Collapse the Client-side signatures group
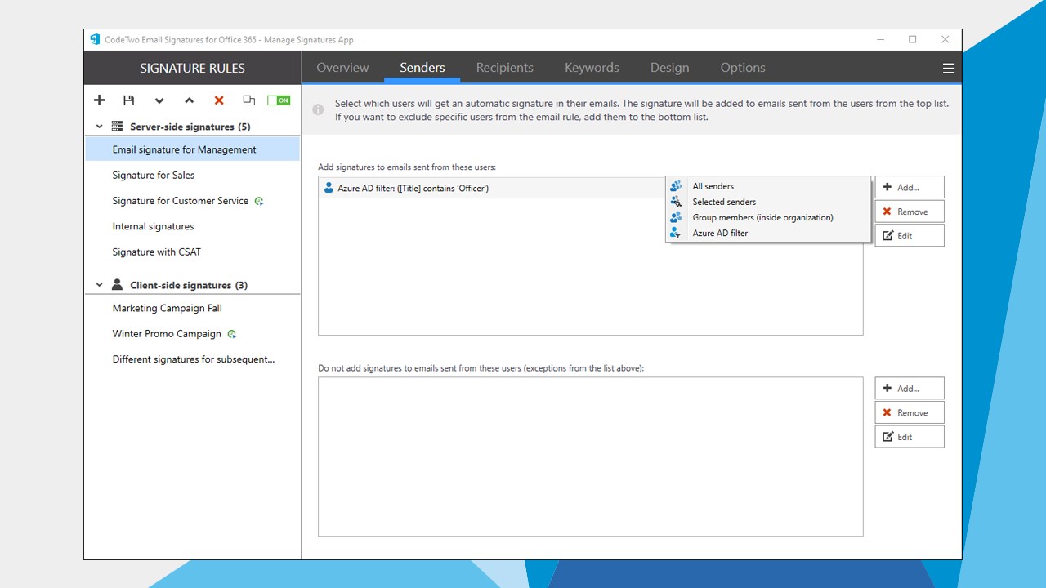Viewport: 1046px width, 588px height. 100,285
